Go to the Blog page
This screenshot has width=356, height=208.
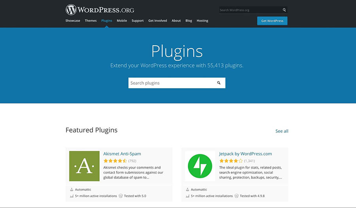tap(189, 20)
